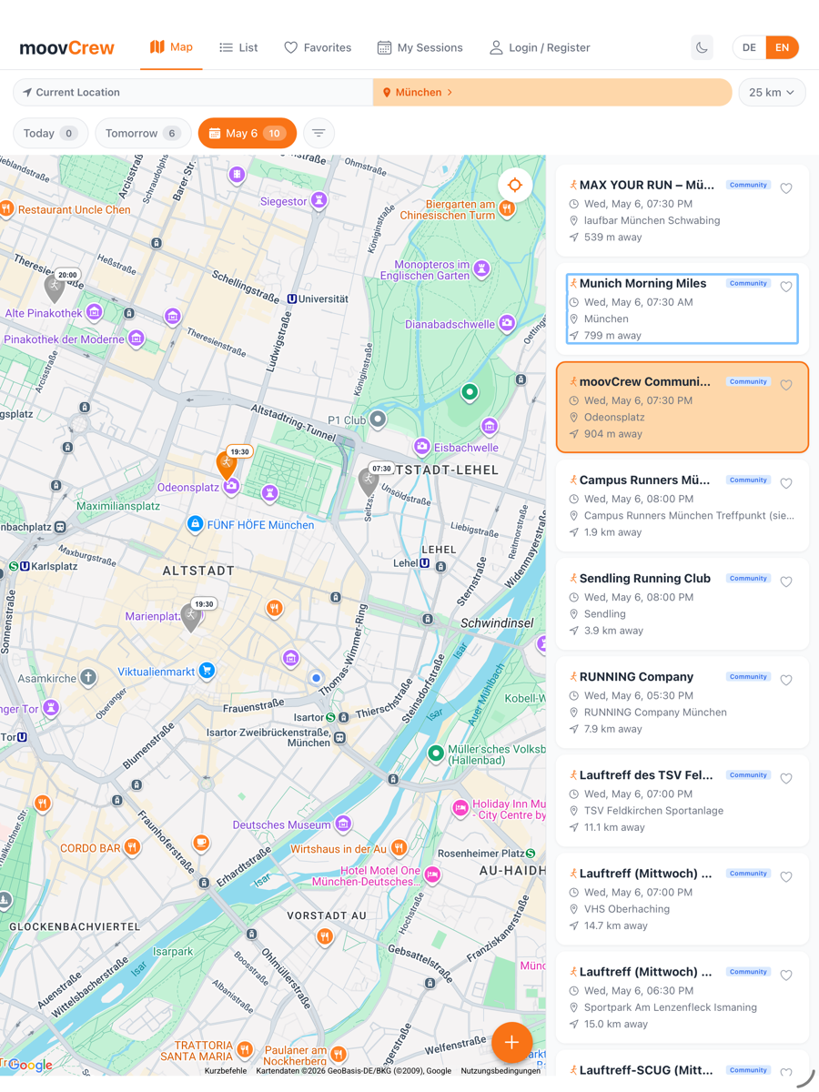
Task: Favorite Lauftreff at VHS Oberhaching heart
Action: click(x=786, y=876)
